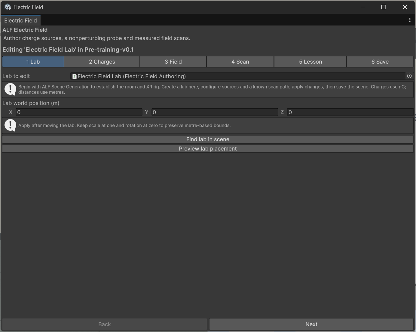Focus the Z position input field
The height and width of the screenshot is (332, 416).
click(350, 112)
